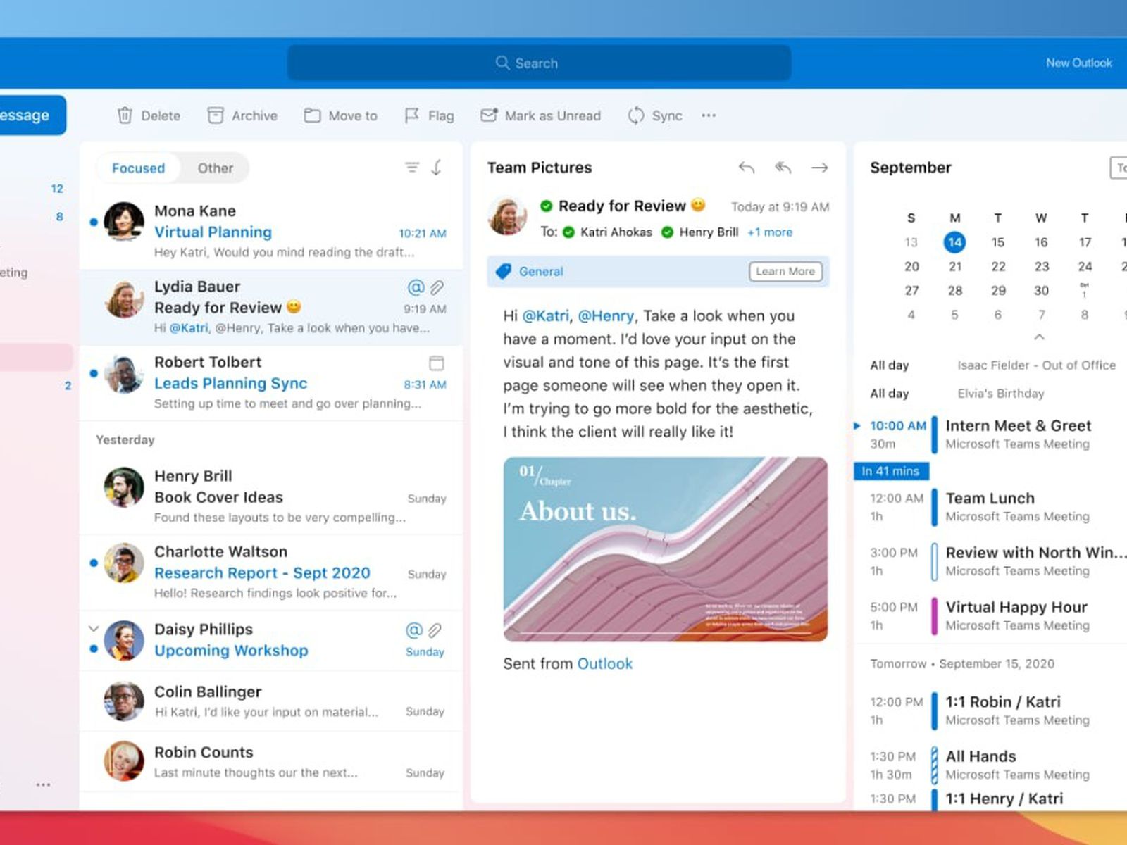Collapse the Daisy Phillips conversation thread

94,628
